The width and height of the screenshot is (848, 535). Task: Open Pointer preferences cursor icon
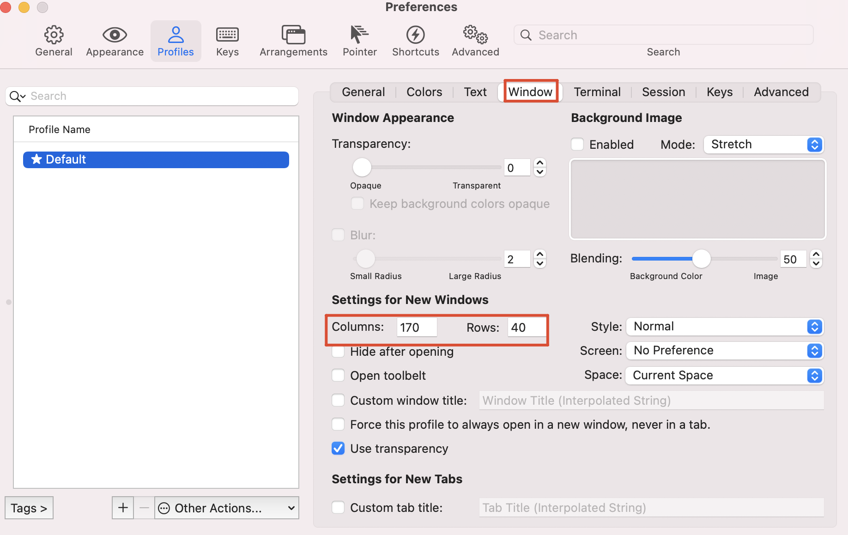tap(359, 35)
